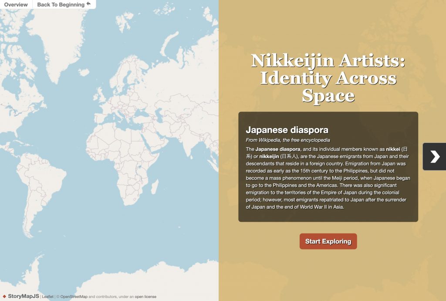This screenshot has width=446, height=301.
Task: Open the StoryMapJS link
Action: point(24,296)
